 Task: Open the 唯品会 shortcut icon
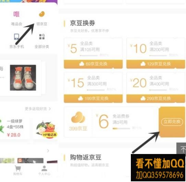click(x=16, y=14)
